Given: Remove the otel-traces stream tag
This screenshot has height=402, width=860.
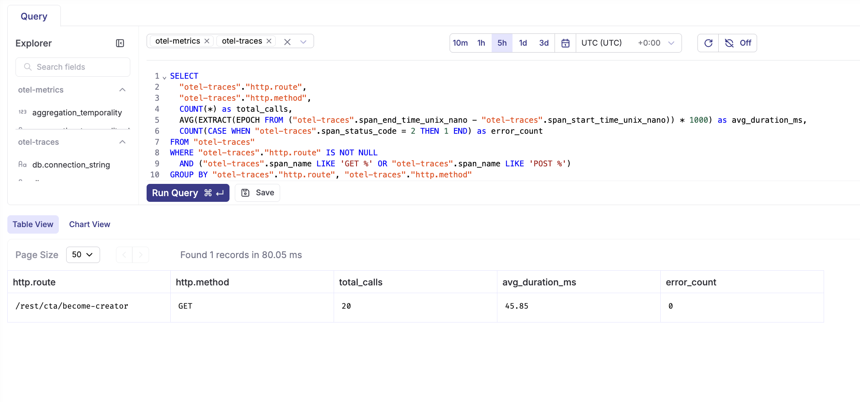Looking at the screenshot, I should tap(269, 41).
